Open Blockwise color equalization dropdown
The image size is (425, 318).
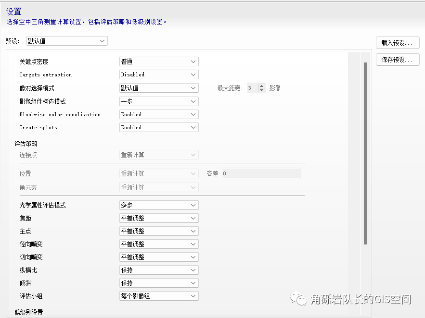click(x=158, y=115)
